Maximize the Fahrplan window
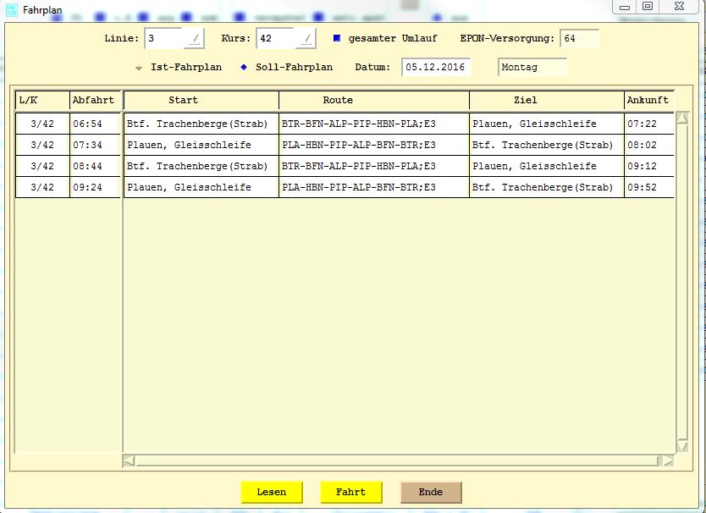 648,6
